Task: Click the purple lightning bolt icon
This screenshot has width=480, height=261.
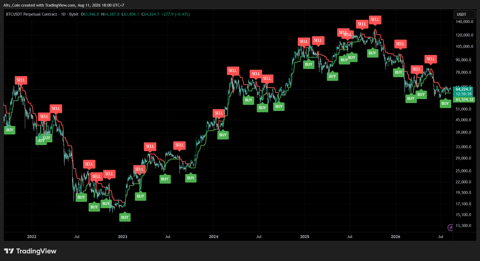Action: point(451,227)
